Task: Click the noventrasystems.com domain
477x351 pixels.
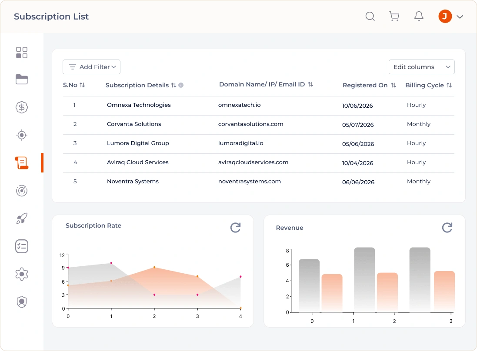Action: click(250, 182)
